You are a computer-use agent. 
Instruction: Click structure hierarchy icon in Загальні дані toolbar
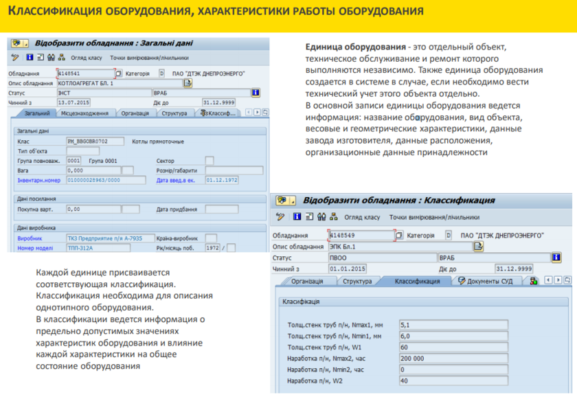click(x=62, y=58)
